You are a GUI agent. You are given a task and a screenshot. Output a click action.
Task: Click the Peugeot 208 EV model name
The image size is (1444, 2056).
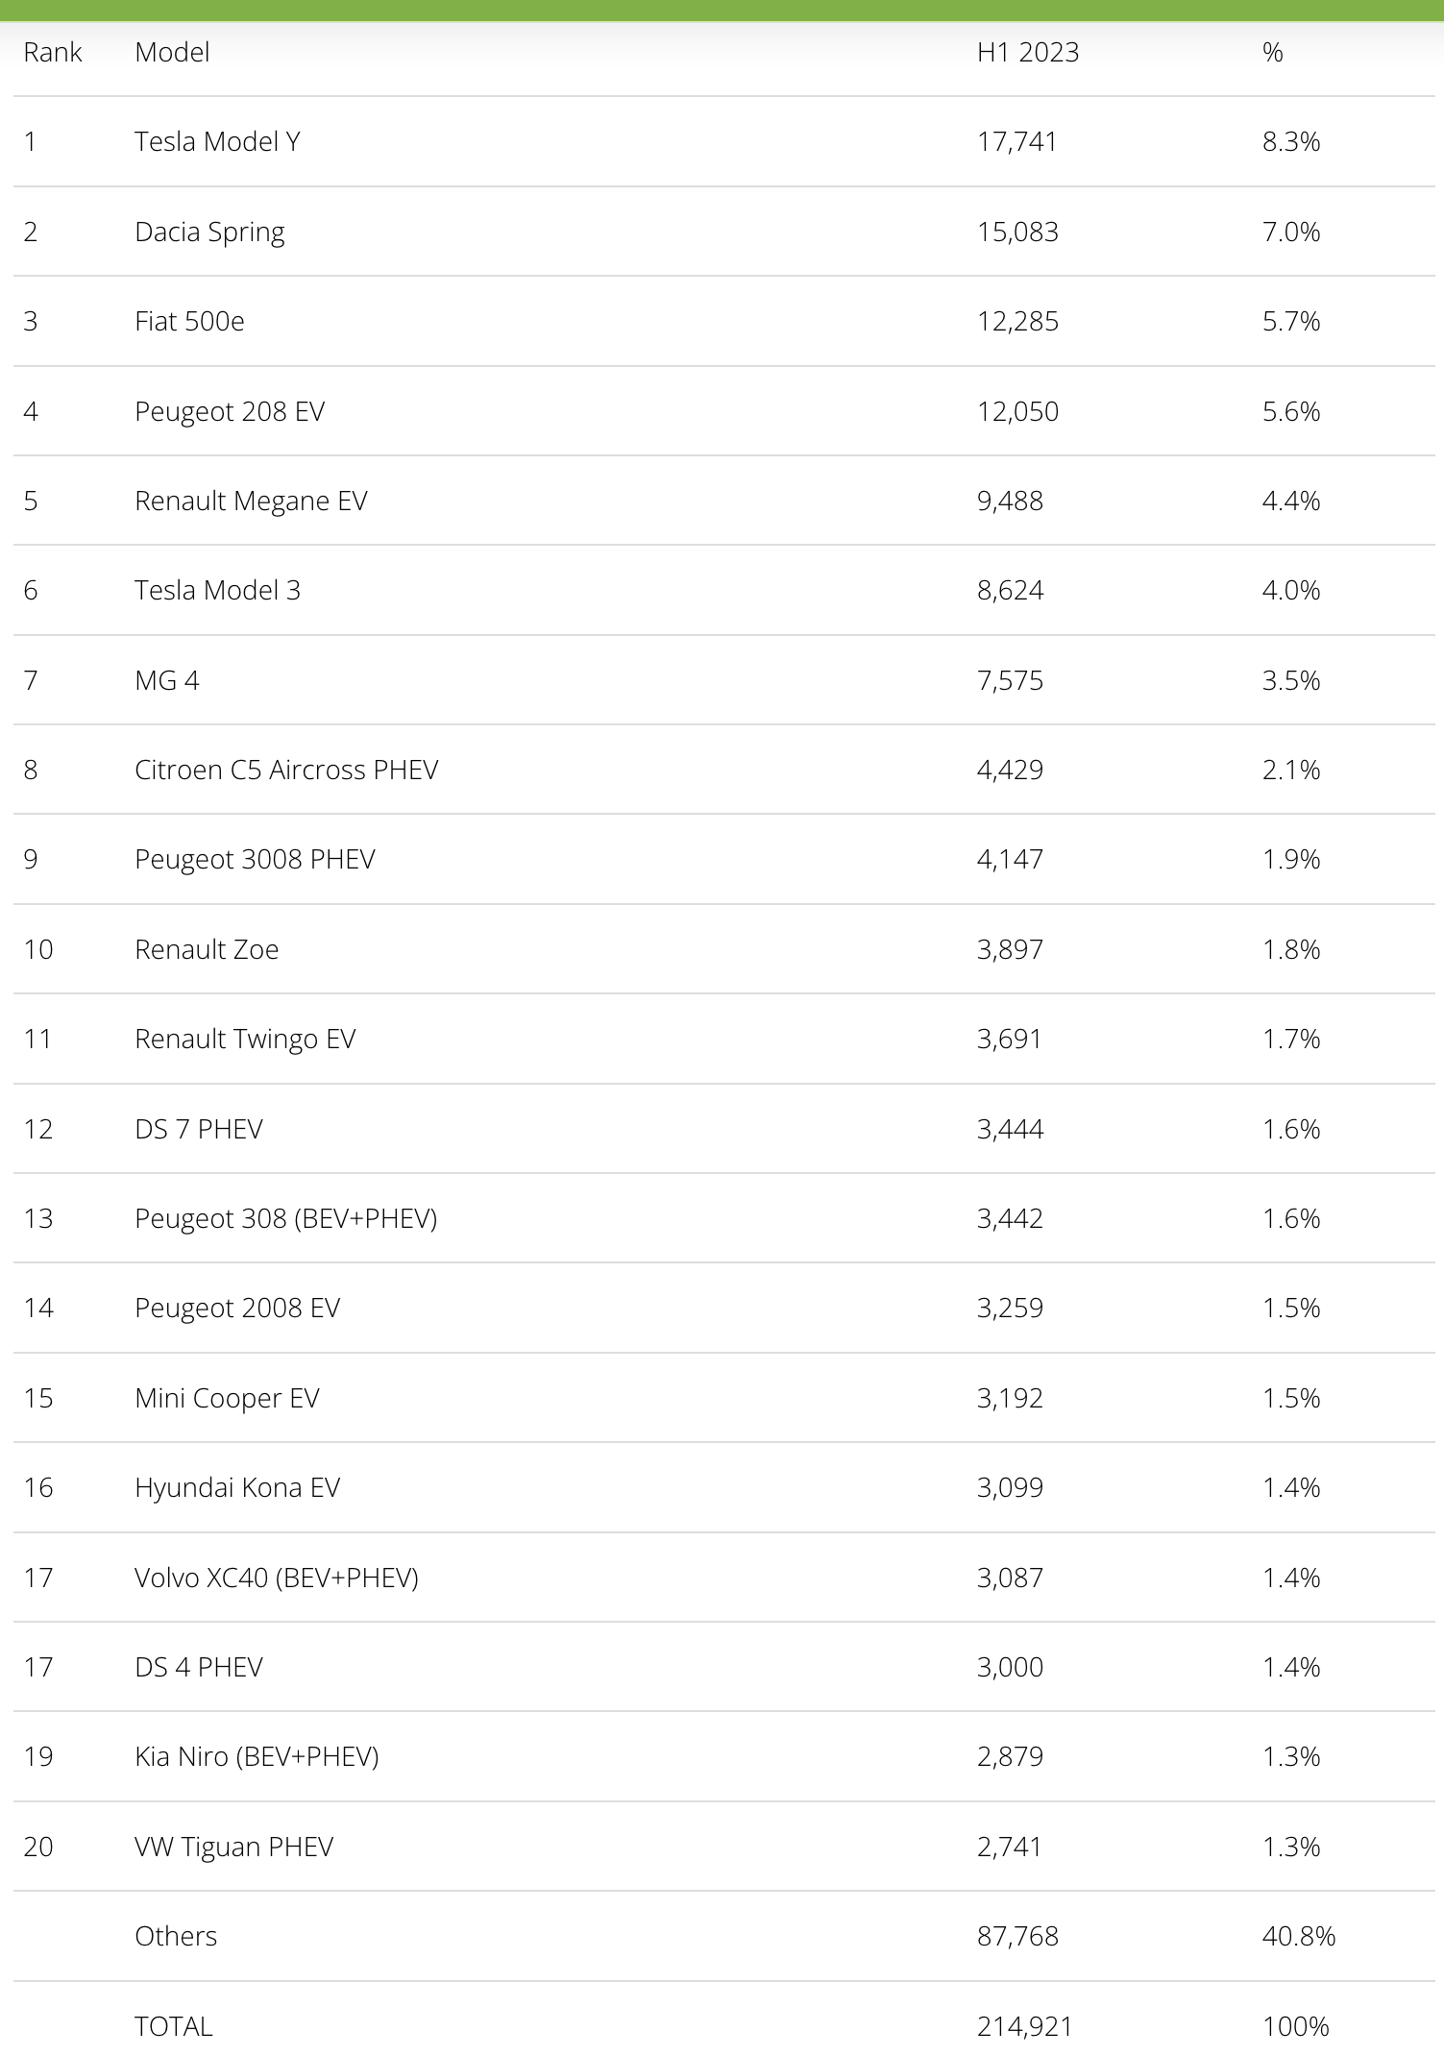coord(230,412)
